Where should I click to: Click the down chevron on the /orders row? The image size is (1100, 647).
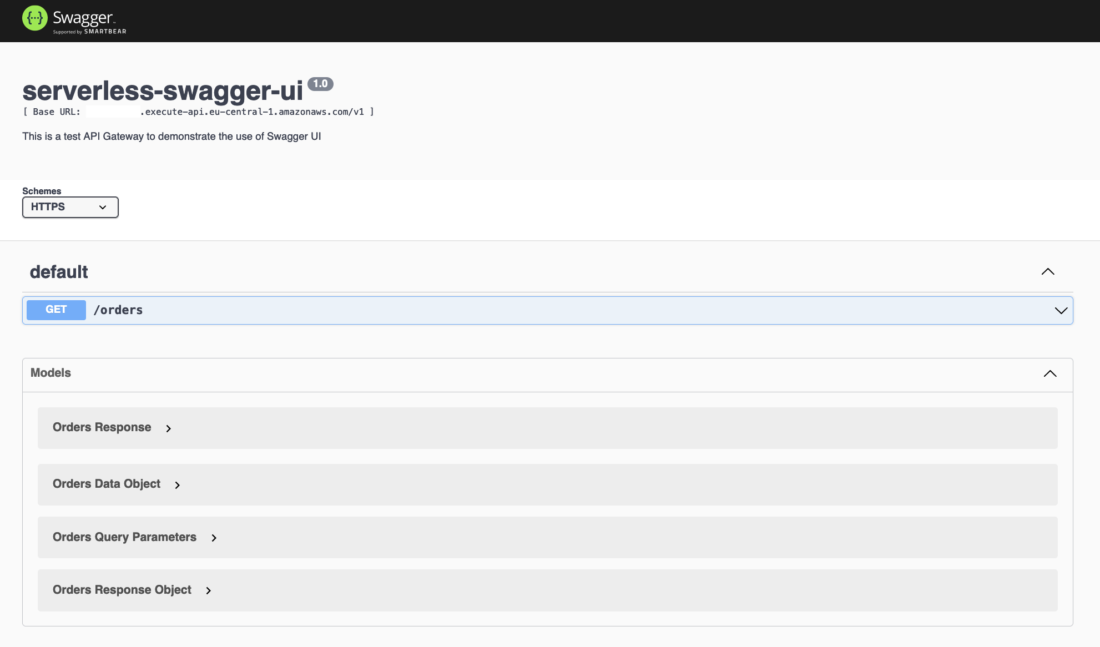(1061, 310)
